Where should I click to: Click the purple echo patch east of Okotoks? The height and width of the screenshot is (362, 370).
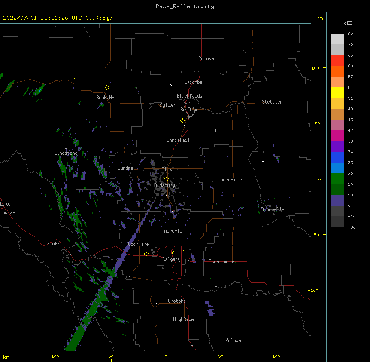click(x=210, y=309)
